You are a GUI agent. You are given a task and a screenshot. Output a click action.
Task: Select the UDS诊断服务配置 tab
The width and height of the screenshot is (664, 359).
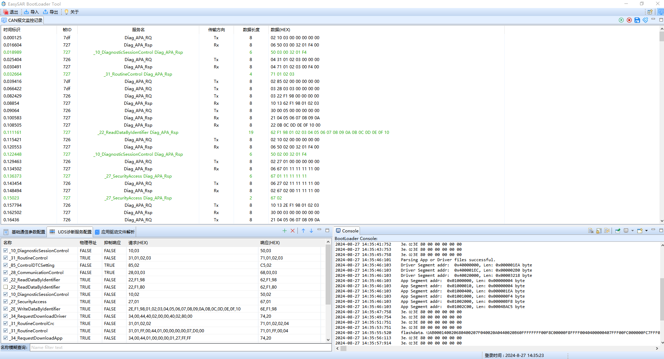click(x=70, y=232)
